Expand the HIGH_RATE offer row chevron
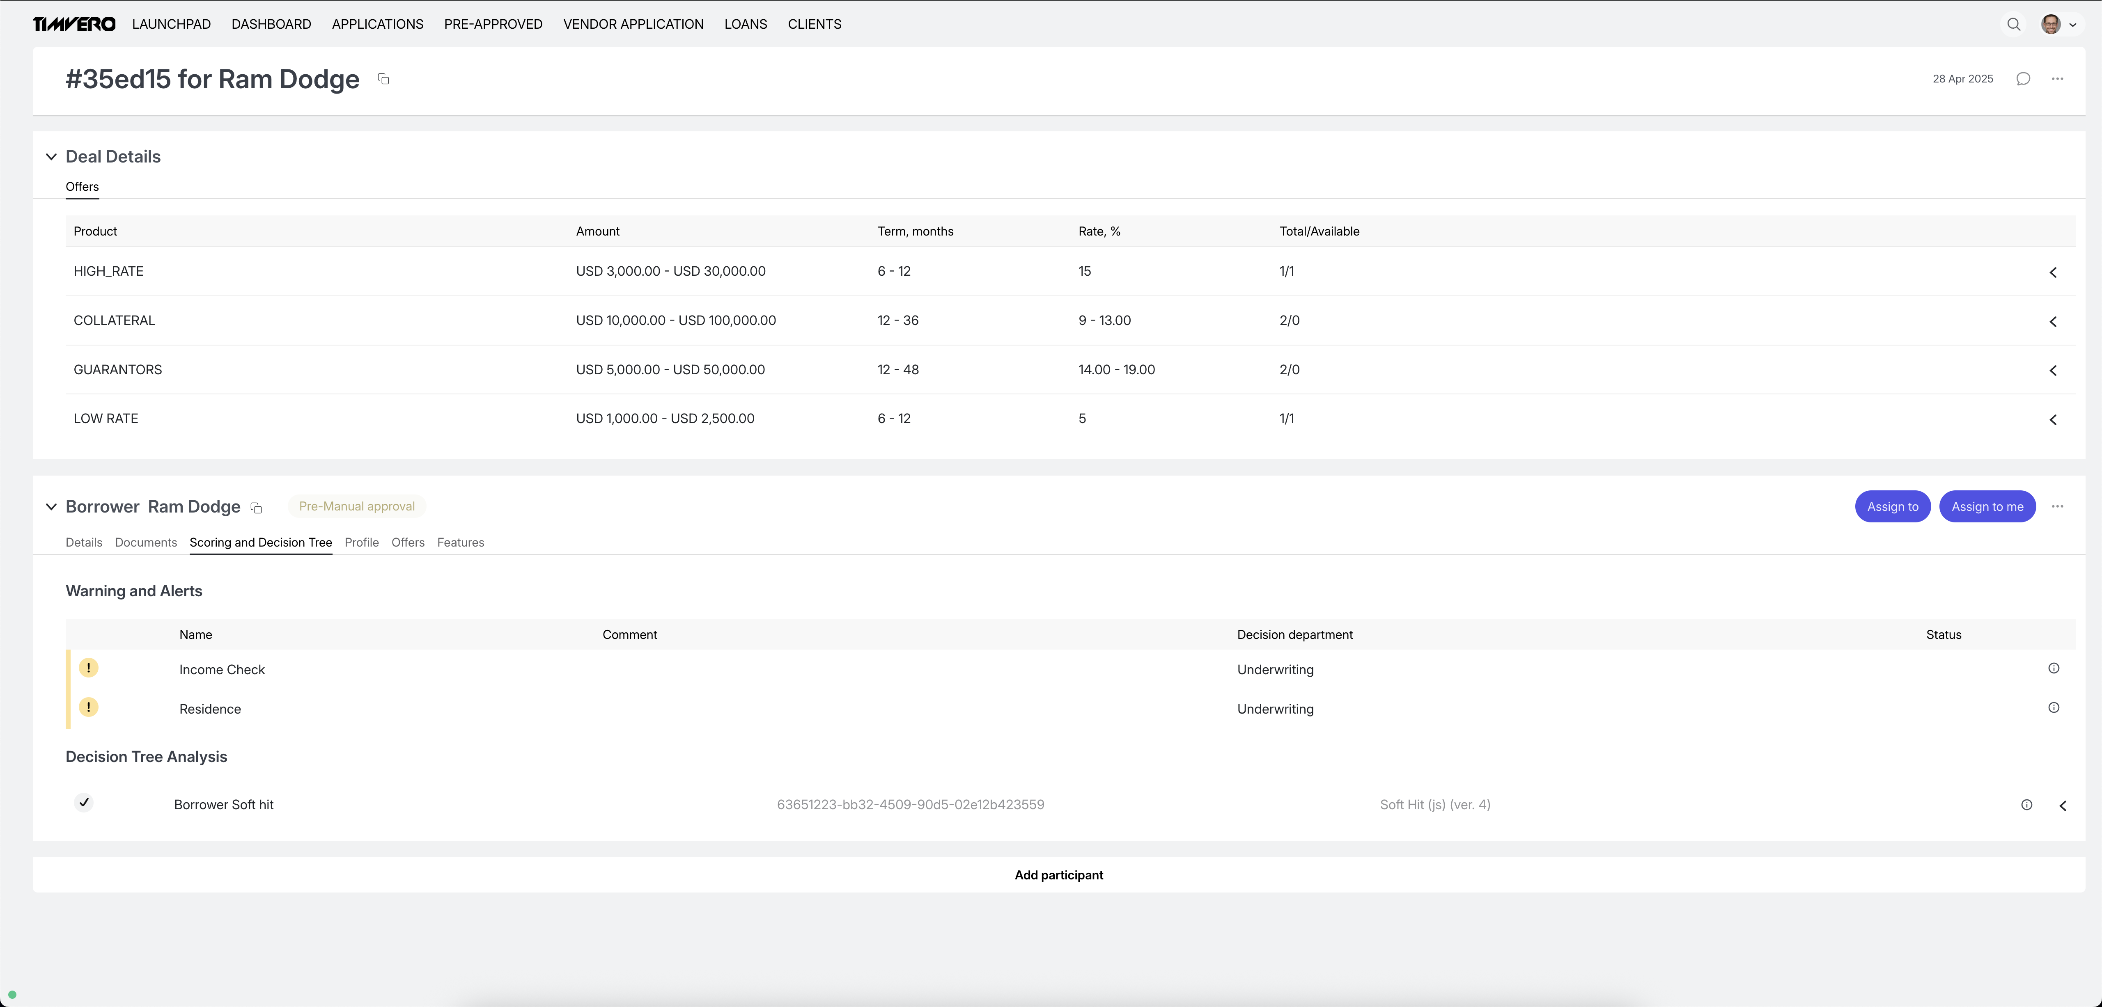 pyautogui.click(x=2053, y=272)
